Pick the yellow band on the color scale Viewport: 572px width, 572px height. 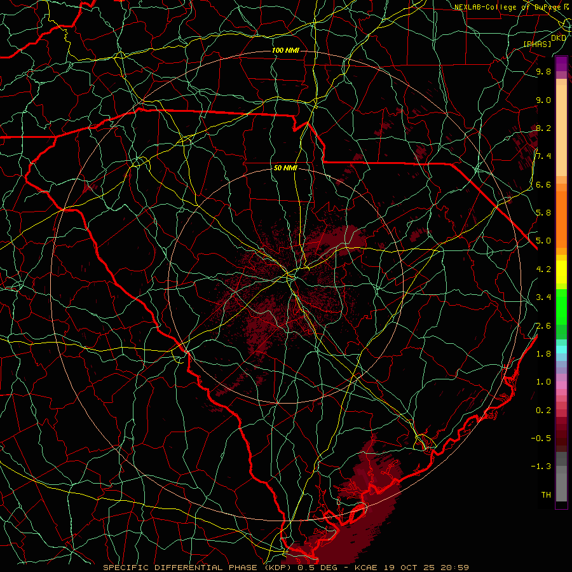coord(561,272)
